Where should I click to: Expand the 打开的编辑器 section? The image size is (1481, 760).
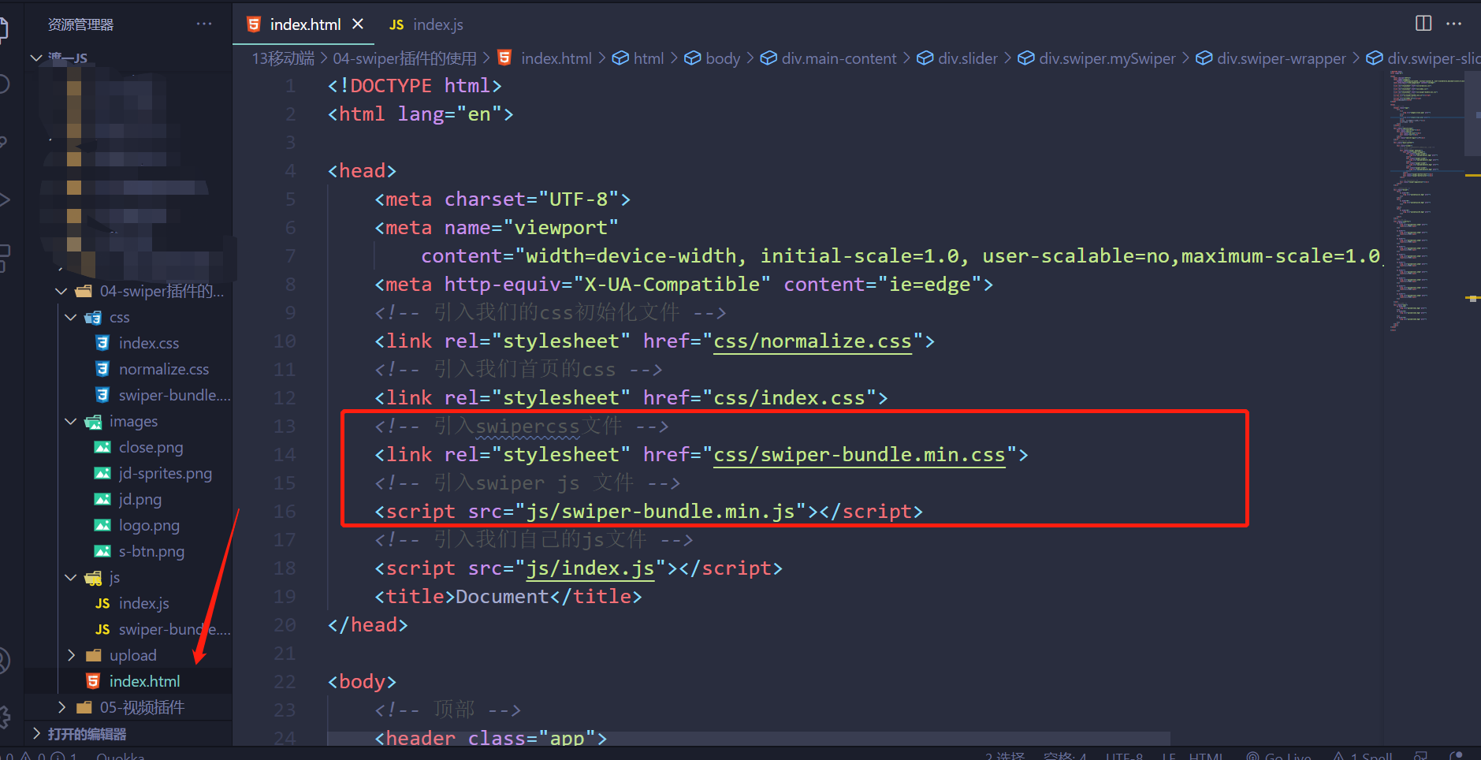35,733
